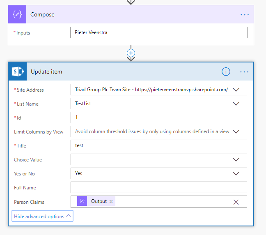The width and height of the screenshot is (266, 235).
Task: Remove the Output token from Person Claims
Action: click(x=111, y=201)
